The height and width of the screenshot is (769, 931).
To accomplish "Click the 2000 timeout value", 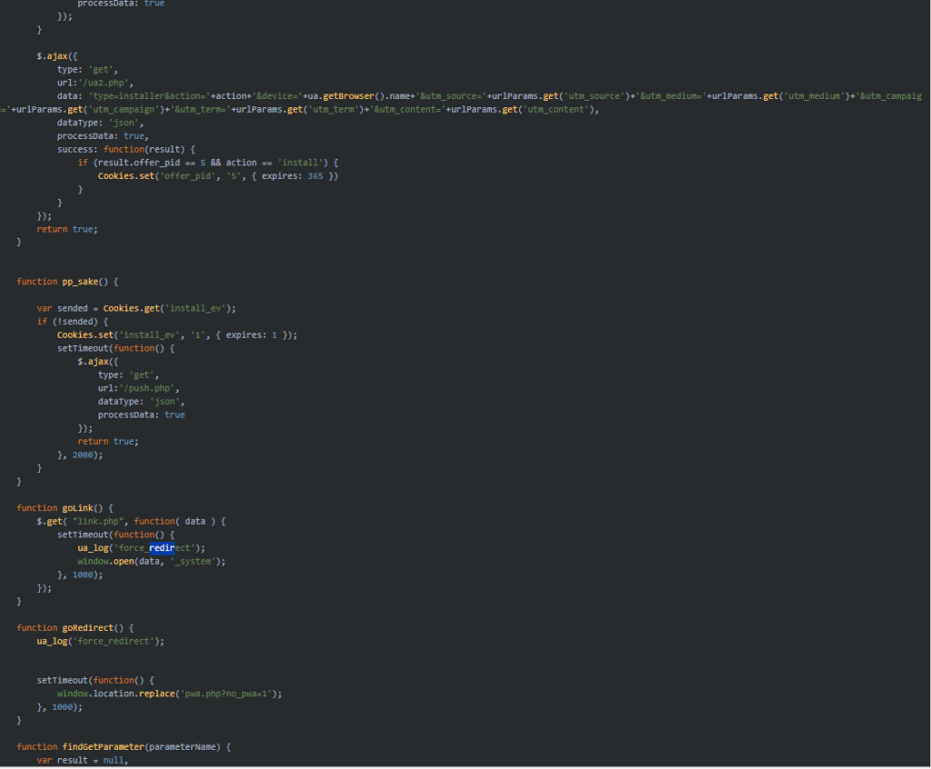I will (85, 454).
